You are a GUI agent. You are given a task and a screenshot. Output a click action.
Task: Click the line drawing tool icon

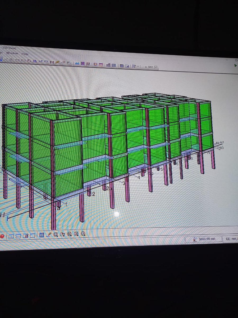tap(6, 59)
